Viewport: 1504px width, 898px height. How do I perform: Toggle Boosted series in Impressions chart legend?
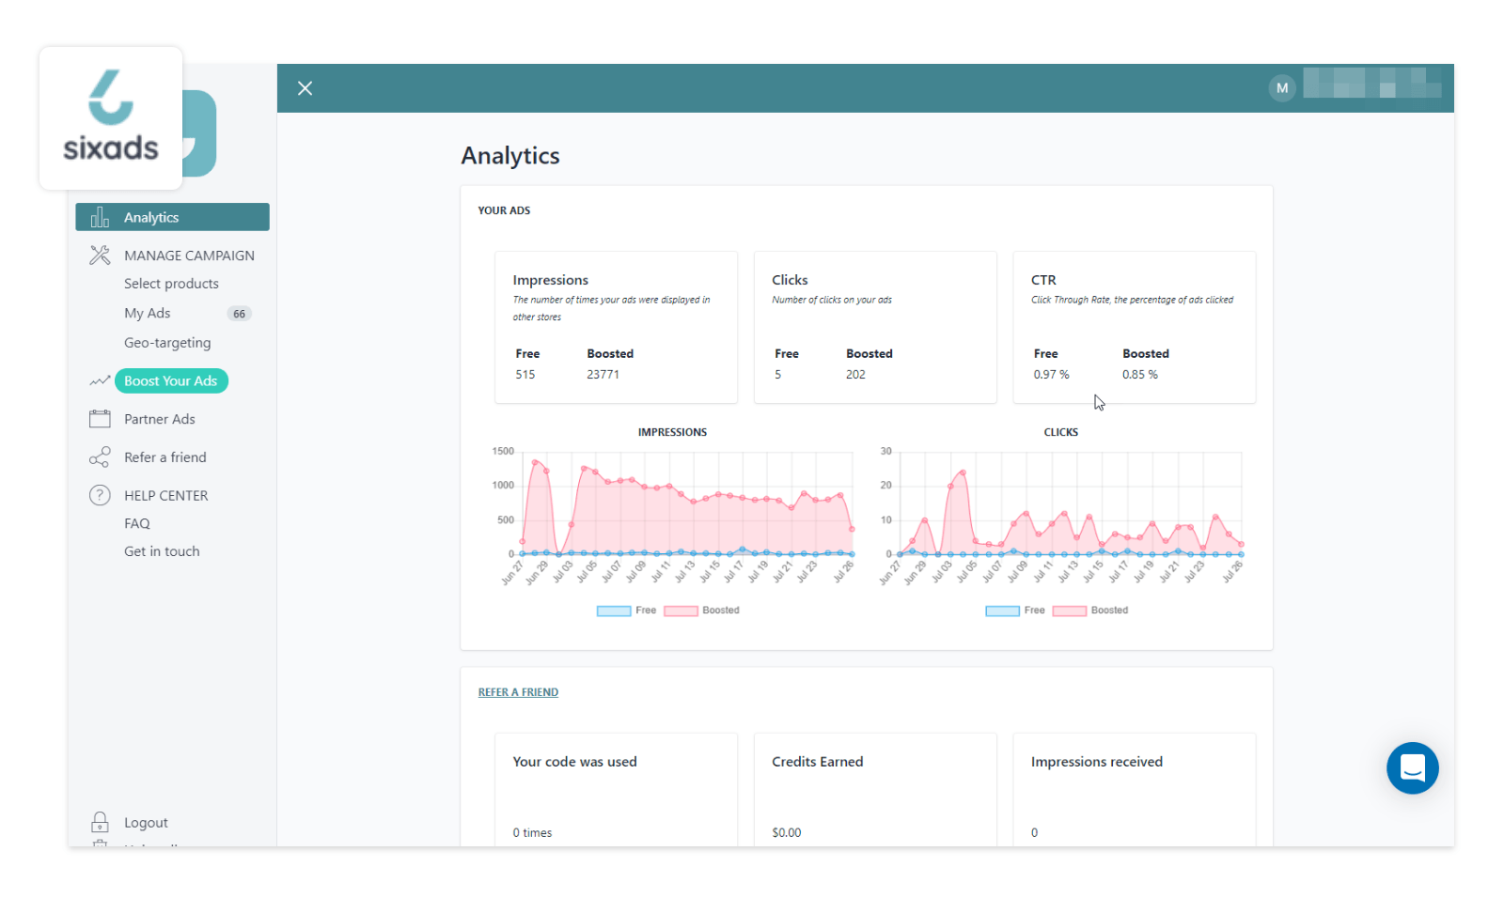(702, 611)
